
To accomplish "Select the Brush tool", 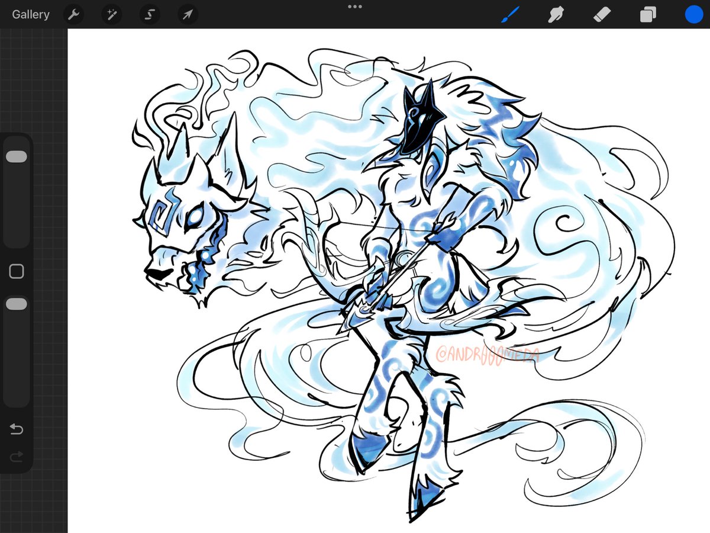I will [510, 14].
